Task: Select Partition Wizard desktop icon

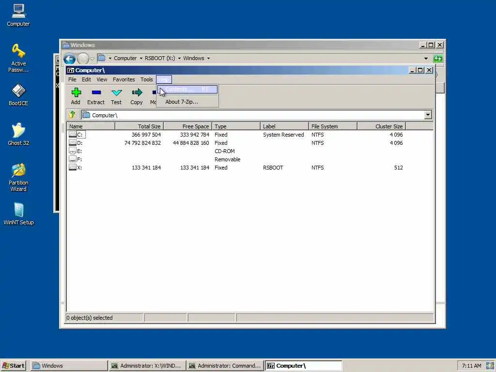Action: pyautogui.click(x=18, y=170)
